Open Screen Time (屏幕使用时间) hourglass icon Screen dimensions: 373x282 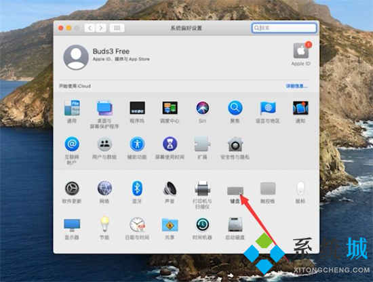pos(170,144)
